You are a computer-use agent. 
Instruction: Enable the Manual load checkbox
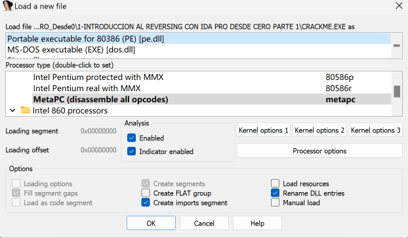[x=275, y=203]
